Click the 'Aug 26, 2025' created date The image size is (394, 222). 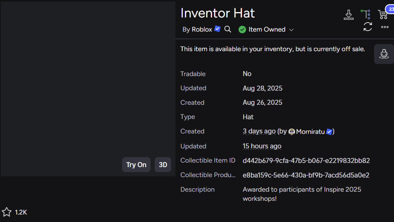click(x=262, y=103)
